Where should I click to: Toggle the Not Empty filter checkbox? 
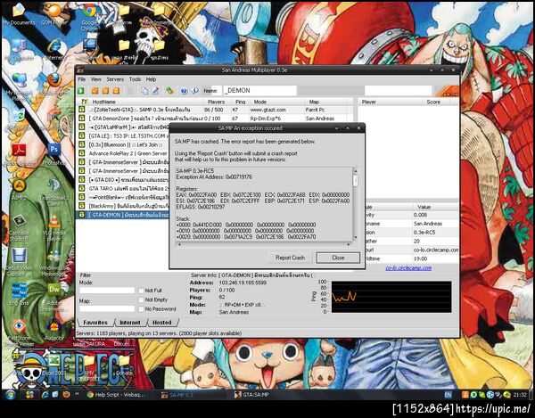[141, 299]
